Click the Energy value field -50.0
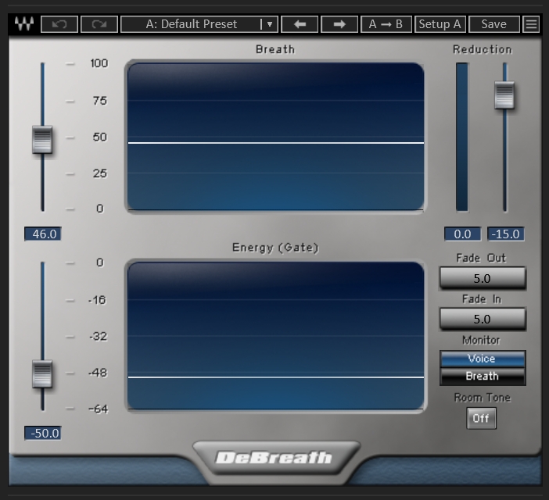 pyautogui.click(x=43, y=434)
